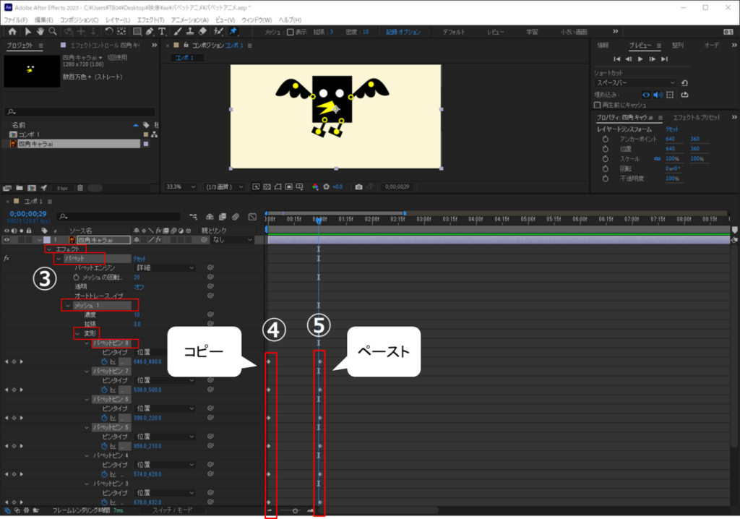Enable the メッシュ 表示 checkbox
The image size is (740, 519).
click(290, 33)
